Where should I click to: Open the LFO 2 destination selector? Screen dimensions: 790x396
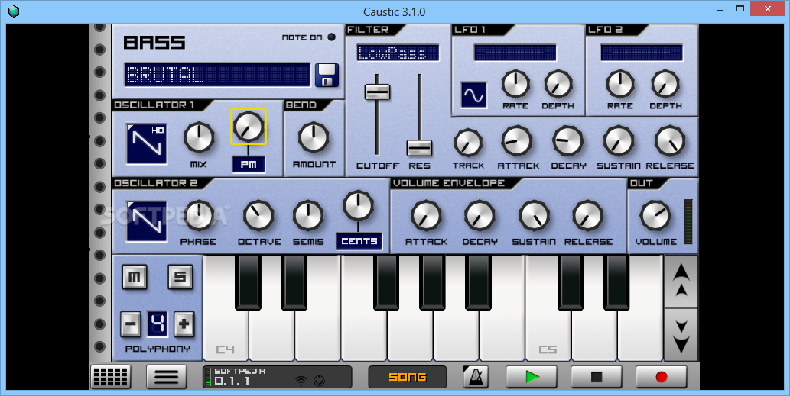point(642,52)
